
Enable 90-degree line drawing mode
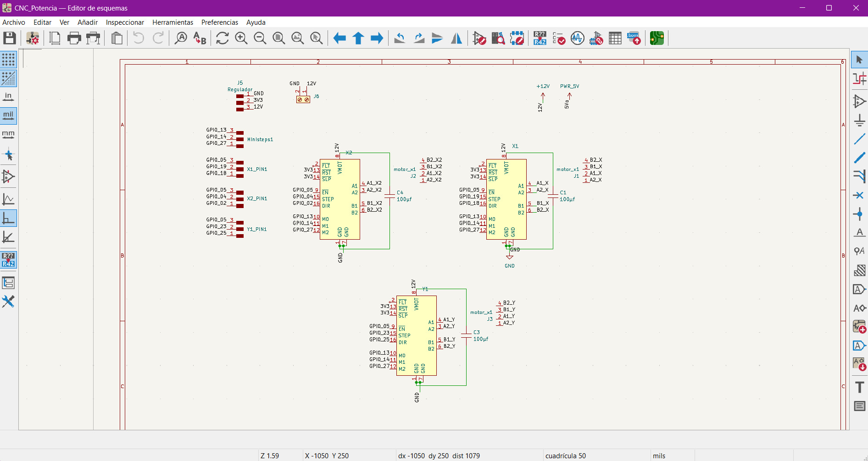click(9, 218)
